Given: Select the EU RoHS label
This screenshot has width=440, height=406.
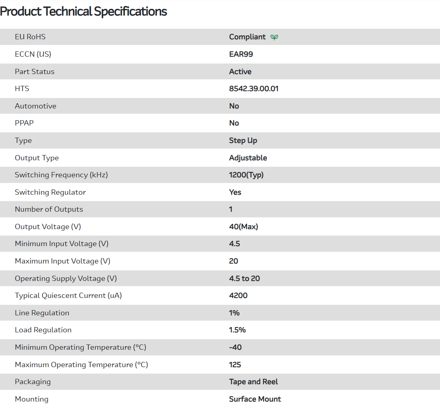Looking at the screenshot, I should (30, 37).
